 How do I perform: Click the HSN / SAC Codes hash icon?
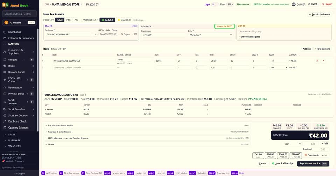tap(5, 80)
